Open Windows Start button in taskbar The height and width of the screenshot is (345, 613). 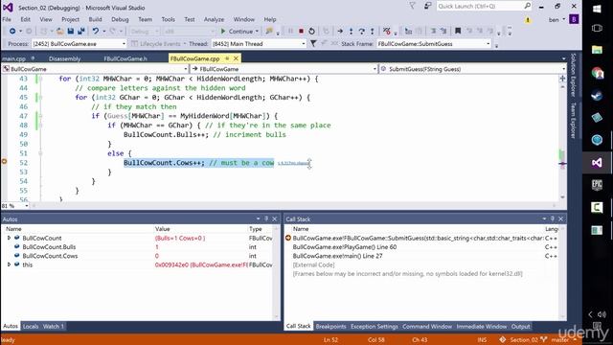point(597,9)
